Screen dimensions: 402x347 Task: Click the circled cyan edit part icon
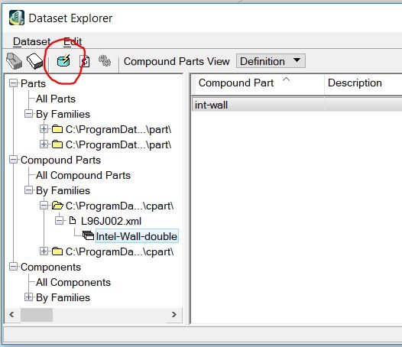(63, 61)
